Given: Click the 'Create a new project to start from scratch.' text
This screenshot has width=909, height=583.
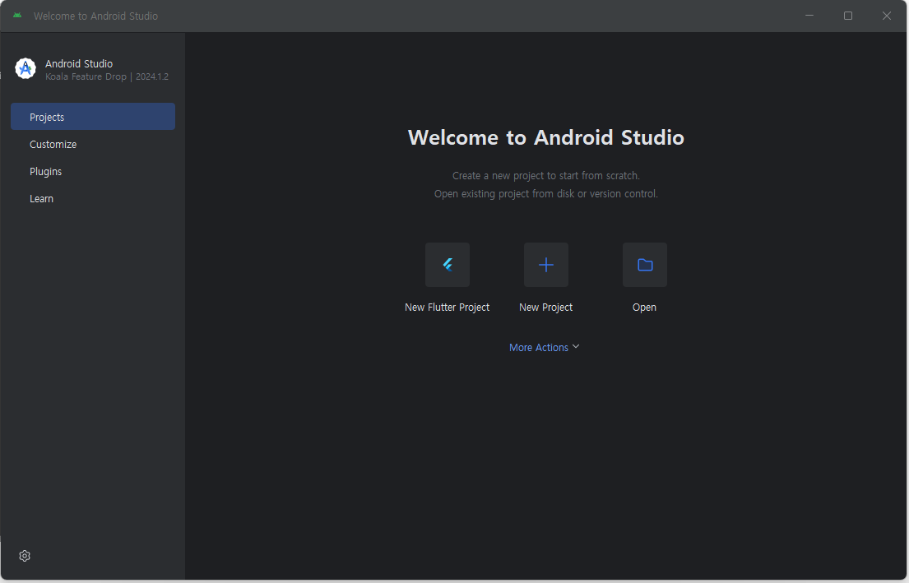Looking at the screenshot, I should pyautogui.click(x=546, y=176).
